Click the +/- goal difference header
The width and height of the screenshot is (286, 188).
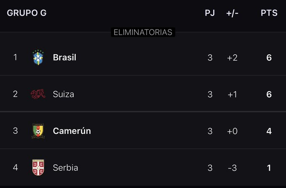click(232, 13)
